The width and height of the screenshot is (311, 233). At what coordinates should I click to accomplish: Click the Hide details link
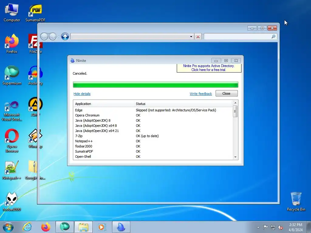(x=82, y=94)
